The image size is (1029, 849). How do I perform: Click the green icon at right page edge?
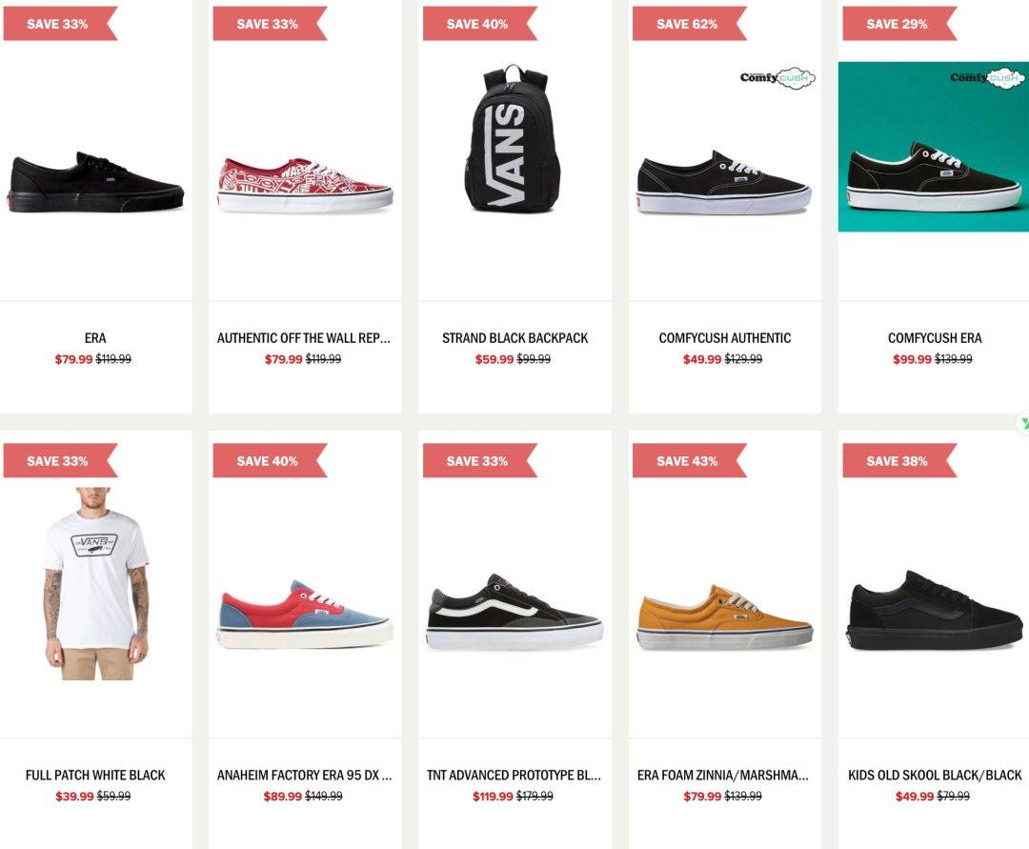pyautogui.click(x=1023, y=422)
